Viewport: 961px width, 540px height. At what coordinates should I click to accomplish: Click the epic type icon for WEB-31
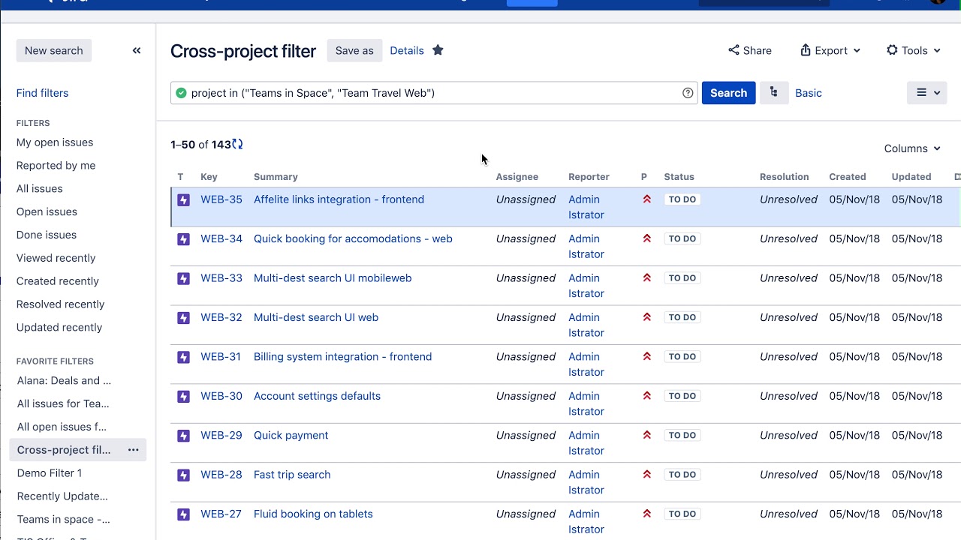point(183,357)
